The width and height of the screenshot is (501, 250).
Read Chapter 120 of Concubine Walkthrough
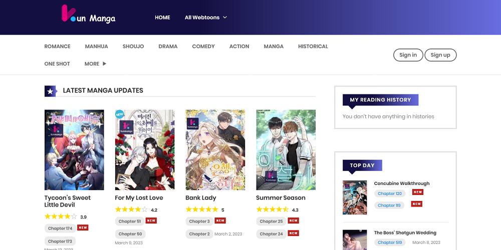[390, 193]
